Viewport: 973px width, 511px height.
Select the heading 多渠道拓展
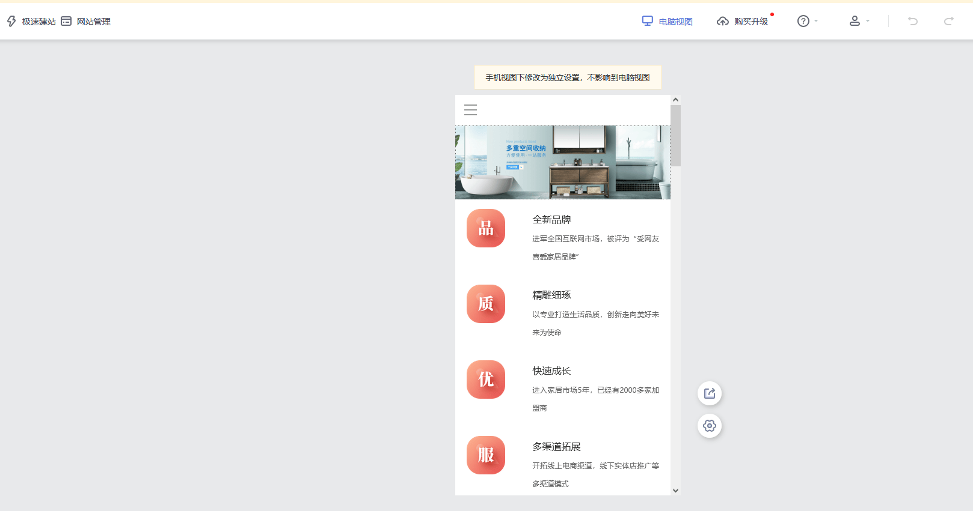click(x=556, y=447)
